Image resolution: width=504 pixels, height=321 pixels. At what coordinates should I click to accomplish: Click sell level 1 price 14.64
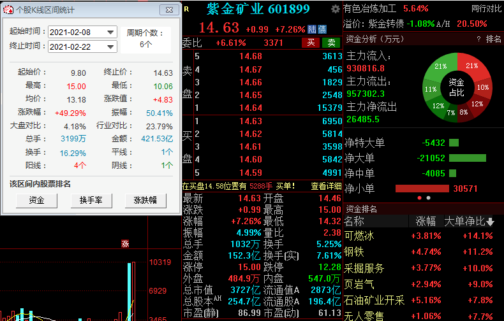tap(250, 108)
